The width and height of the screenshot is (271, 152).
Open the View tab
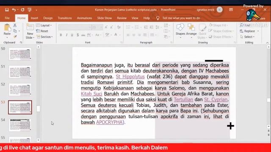pyautogui.click(x=135, y=18)
